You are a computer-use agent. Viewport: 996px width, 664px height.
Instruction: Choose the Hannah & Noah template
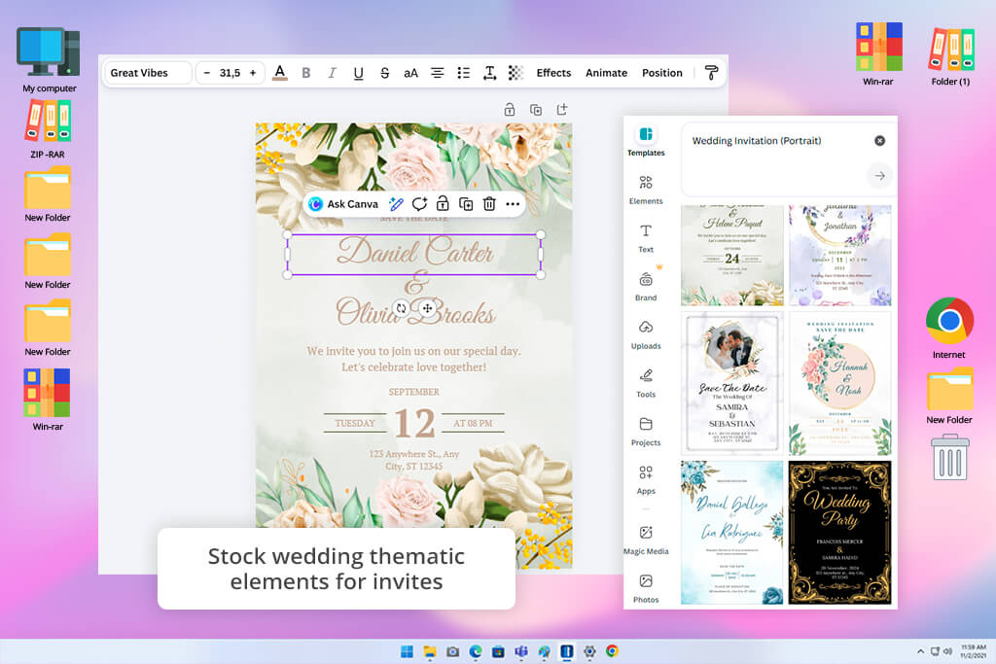point(839,383)
